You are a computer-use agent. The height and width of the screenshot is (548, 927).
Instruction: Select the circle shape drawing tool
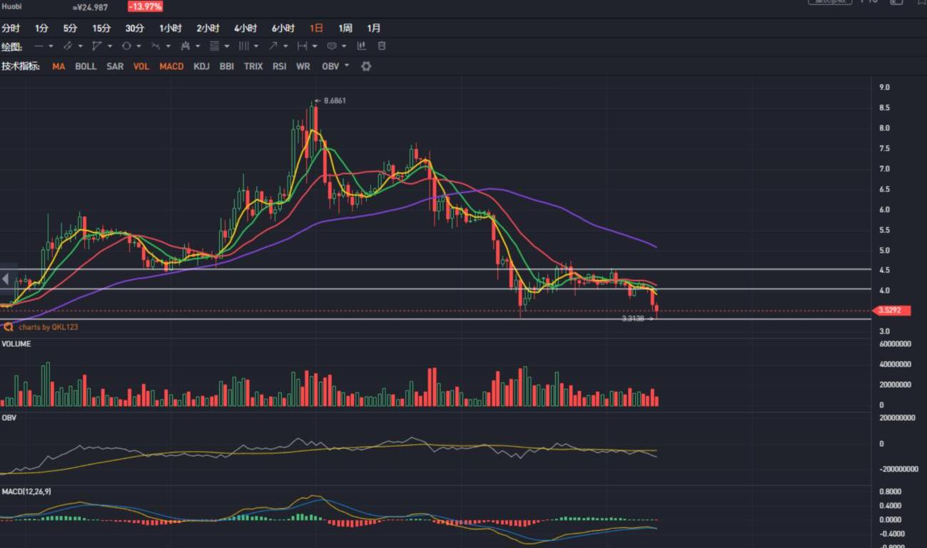pos(126,46)
